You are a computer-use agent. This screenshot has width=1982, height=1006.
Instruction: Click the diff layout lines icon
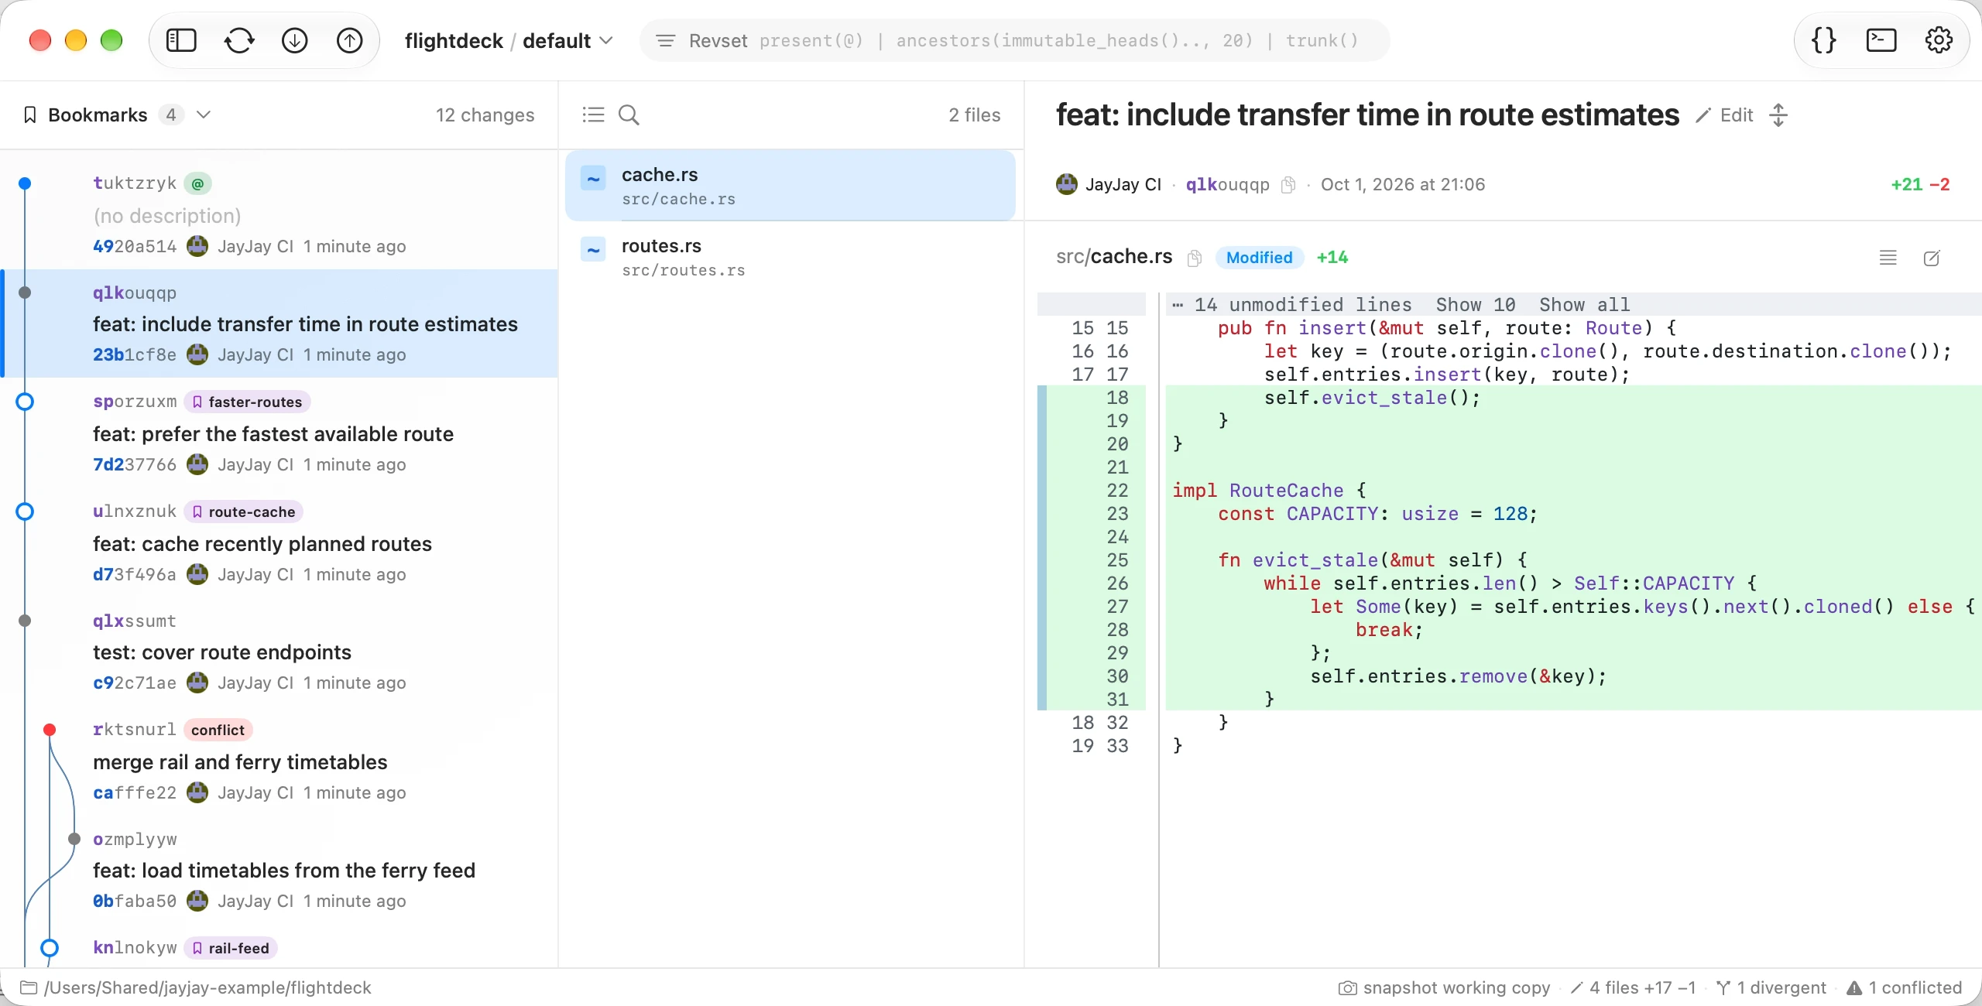click(x=1888, y=258)
